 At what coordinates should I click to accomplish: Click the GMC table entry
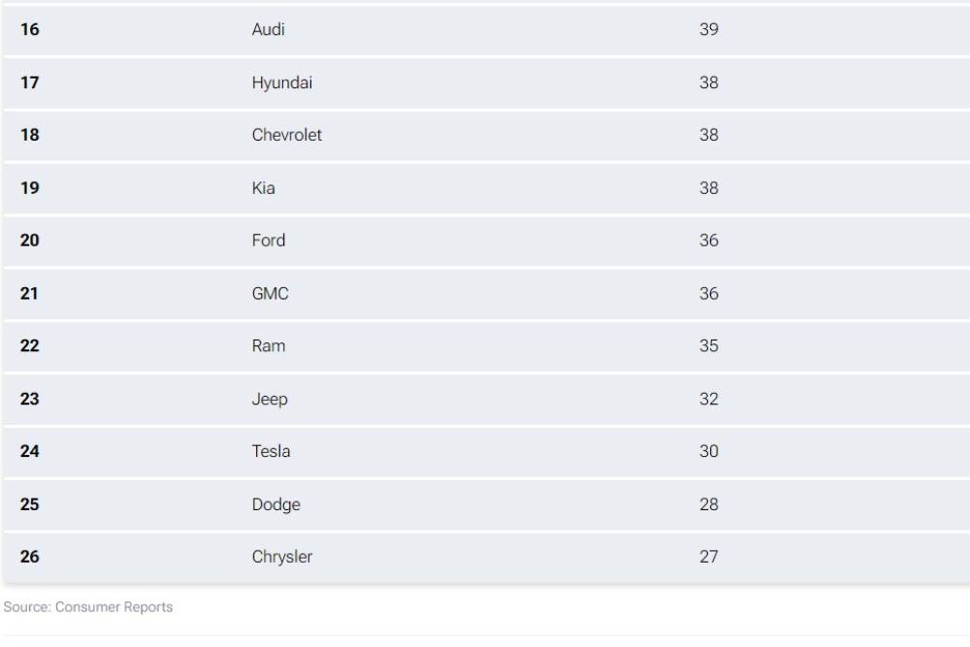[271, 294]
